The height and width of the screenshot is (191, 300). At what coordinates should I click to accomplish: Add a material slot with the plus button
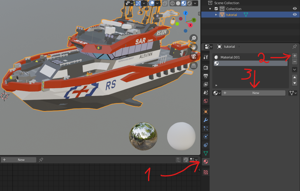point(295,56)
